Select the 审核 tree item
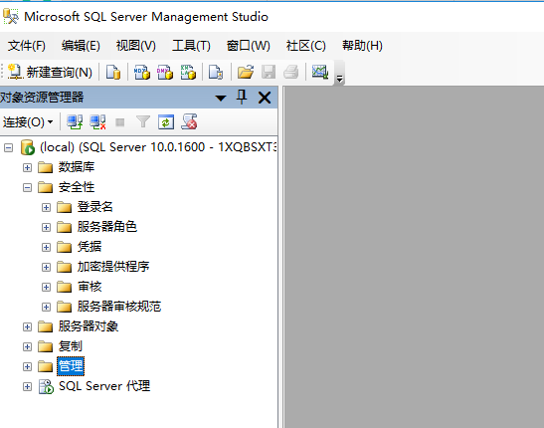The height and width of the screenshot is (428, 544). pos(90,287)
